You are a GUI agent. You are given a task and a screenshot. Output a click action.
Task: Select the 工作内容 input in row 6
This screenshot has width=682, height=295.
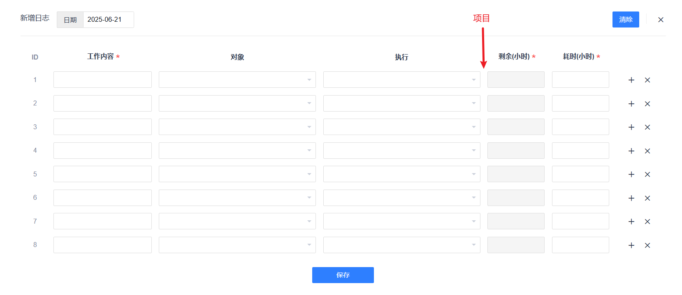click(102, 198)
